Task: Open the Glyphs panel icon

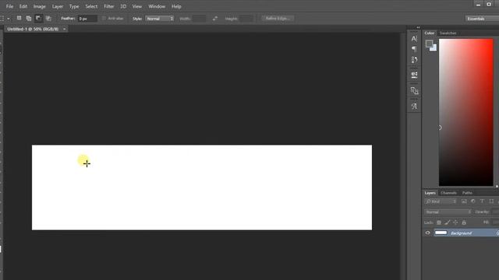Action: (x=414, y=60)
